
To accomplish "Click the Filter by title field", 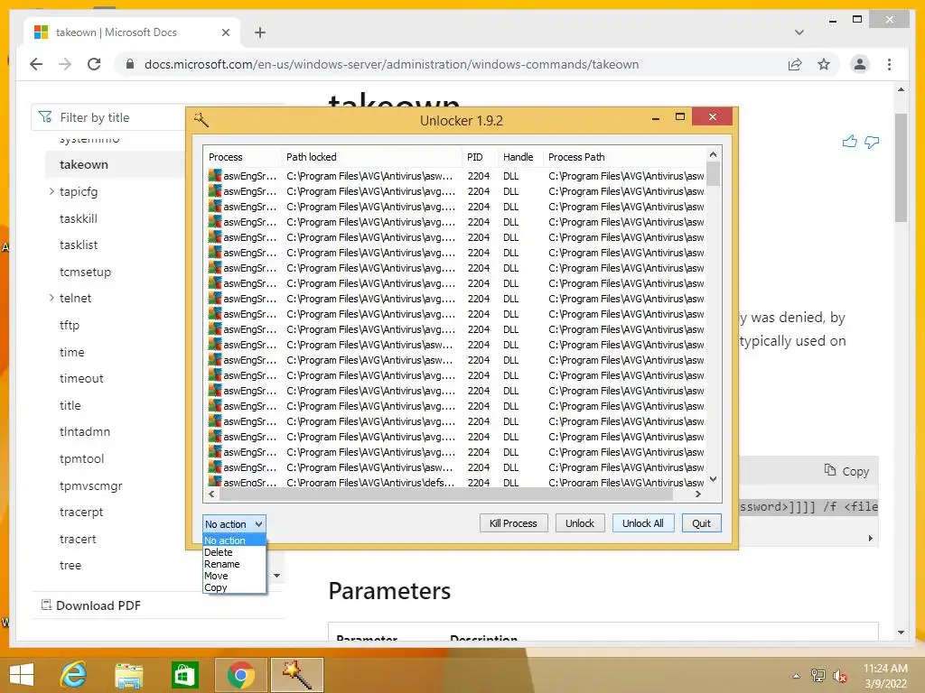I will click(x=108, y=117).
